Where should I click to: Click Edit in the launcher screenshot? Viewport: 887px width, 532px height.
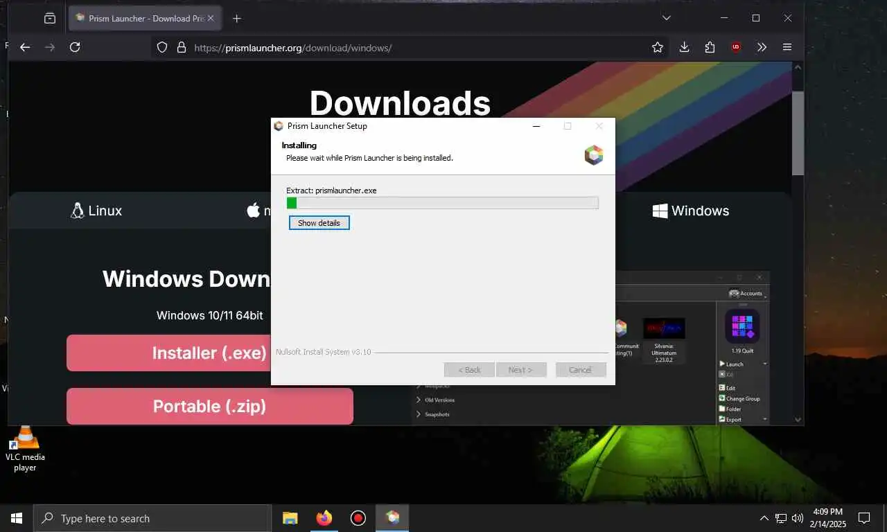[727, 388]
